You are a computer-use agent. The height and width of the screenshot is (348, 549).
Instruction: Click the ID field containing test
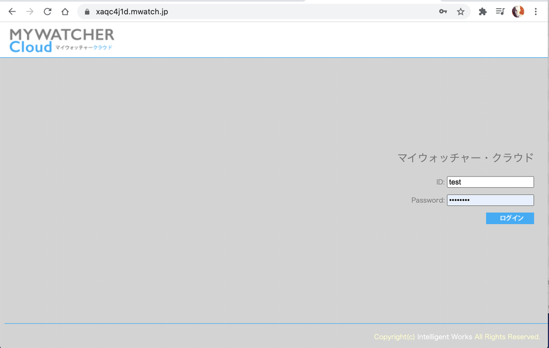(x=490, y=182)
